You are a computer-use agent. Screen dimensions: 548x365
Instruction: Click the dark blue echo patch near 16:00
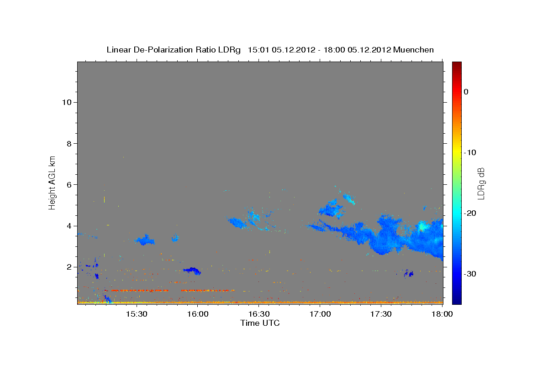coord(192,271)
